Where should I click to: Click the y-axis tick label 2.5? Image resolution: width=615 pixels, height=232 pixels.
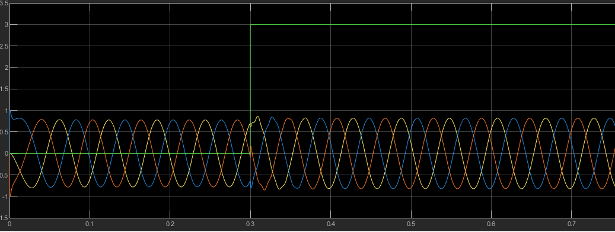coord(4,46)
